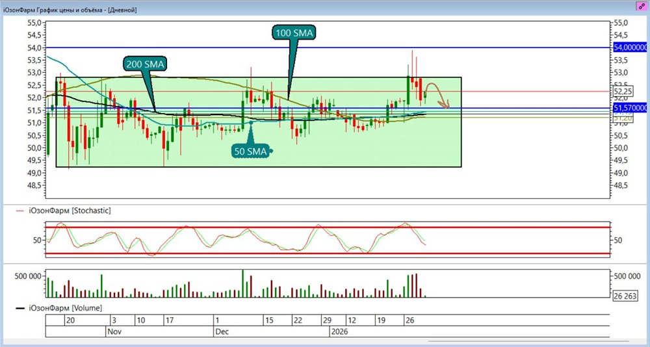Click the date 10 on time axis
The image size is (650, 347).
pyautogui.click(x=140, y=320)
